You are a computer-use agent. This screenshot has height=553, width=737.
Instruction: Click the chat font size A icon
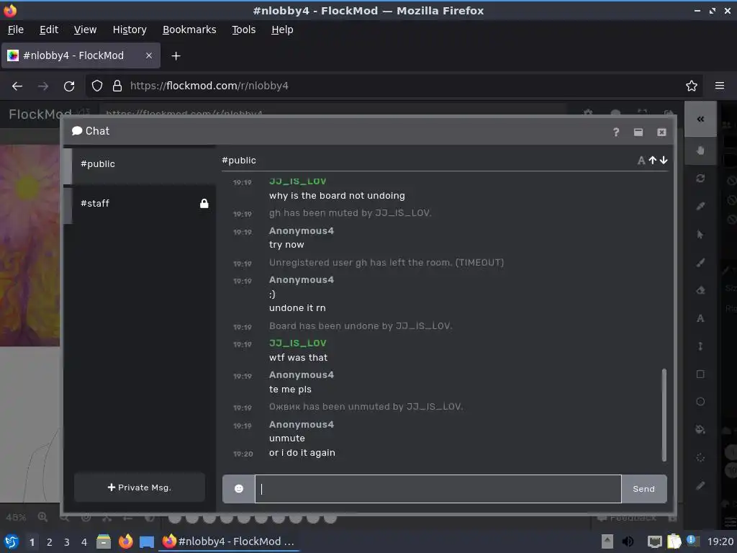click(641, 161)
